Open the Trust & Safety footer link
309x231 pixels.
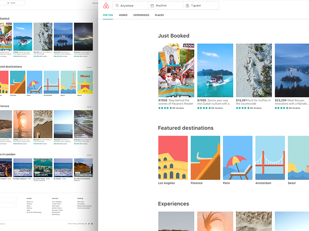click(57, 202)
